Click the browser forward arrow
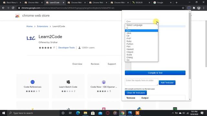 click(x=8, y=8)
